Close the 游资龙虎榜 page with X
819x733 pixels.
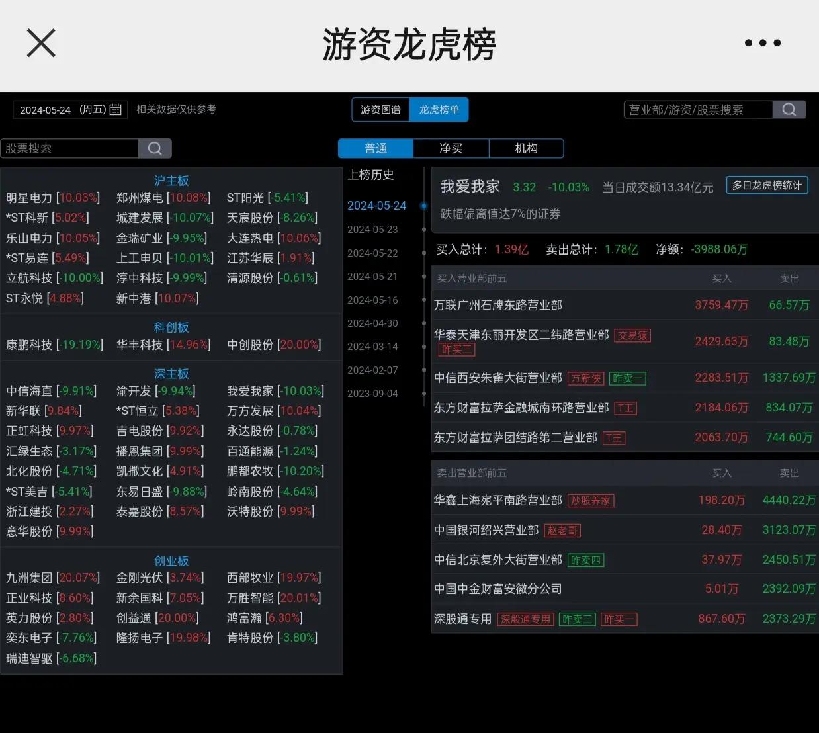pyautogui.click(x=41, y=44)
